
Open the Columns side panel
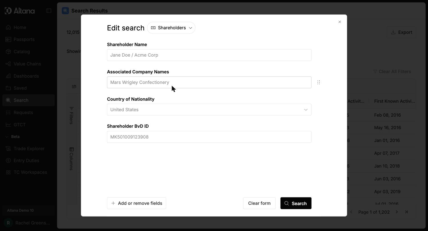click(x=71, y=159)
